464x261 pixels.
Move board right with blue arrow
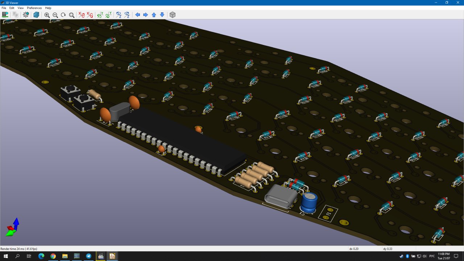[145, 15]
